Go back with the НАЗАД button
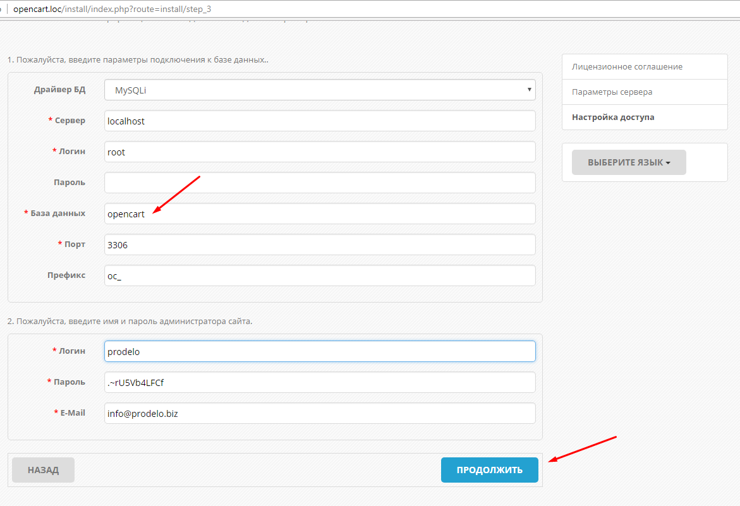The image size is (740, 506). pos(43,470)
